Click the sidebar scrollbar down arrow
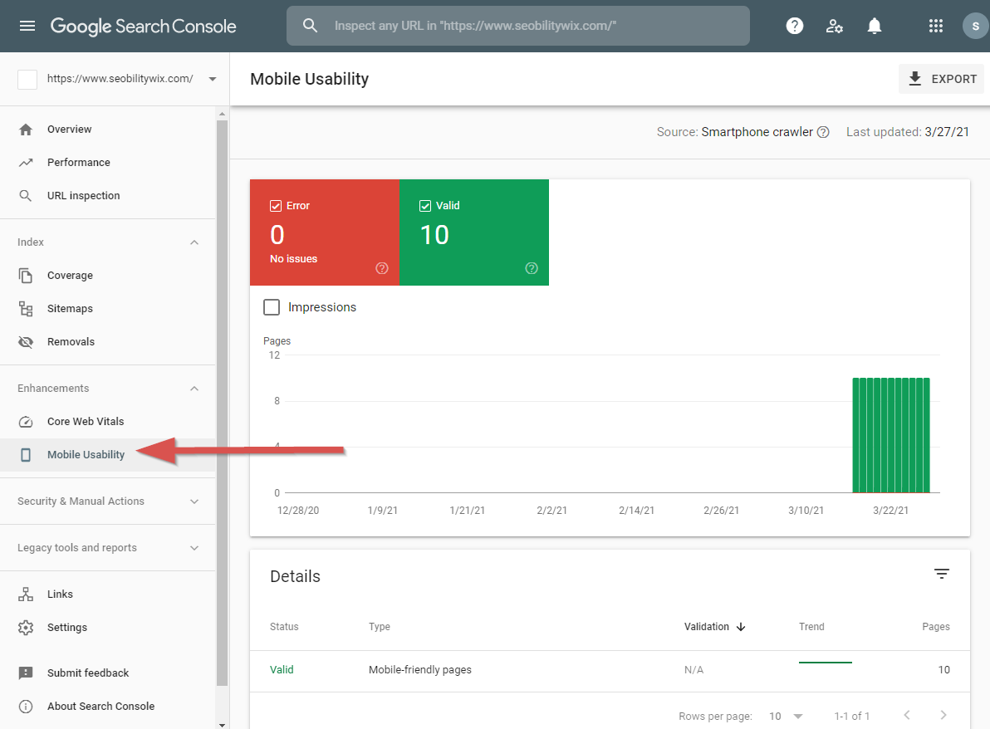This screenshot has height=729, width=990. (222, 725)
